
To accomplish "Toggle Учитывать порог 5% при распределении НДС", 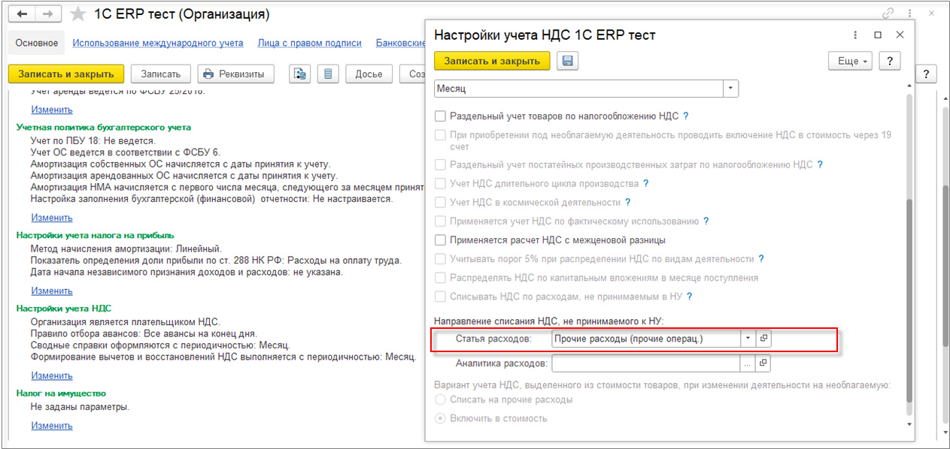I will [x=441, y=259].
